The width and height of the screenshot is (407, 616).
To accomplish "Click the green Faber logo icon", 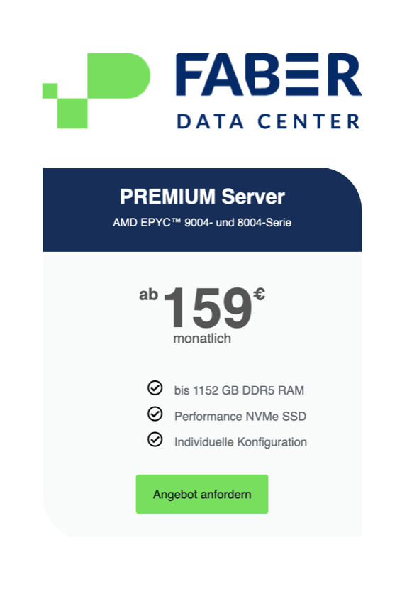I will click(96, 90).
